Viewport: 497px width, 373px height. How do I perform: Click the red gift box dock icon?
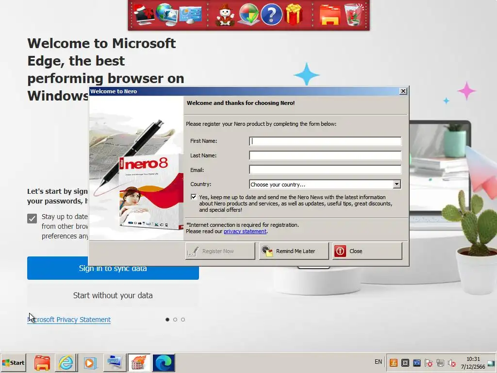point(294,14)
